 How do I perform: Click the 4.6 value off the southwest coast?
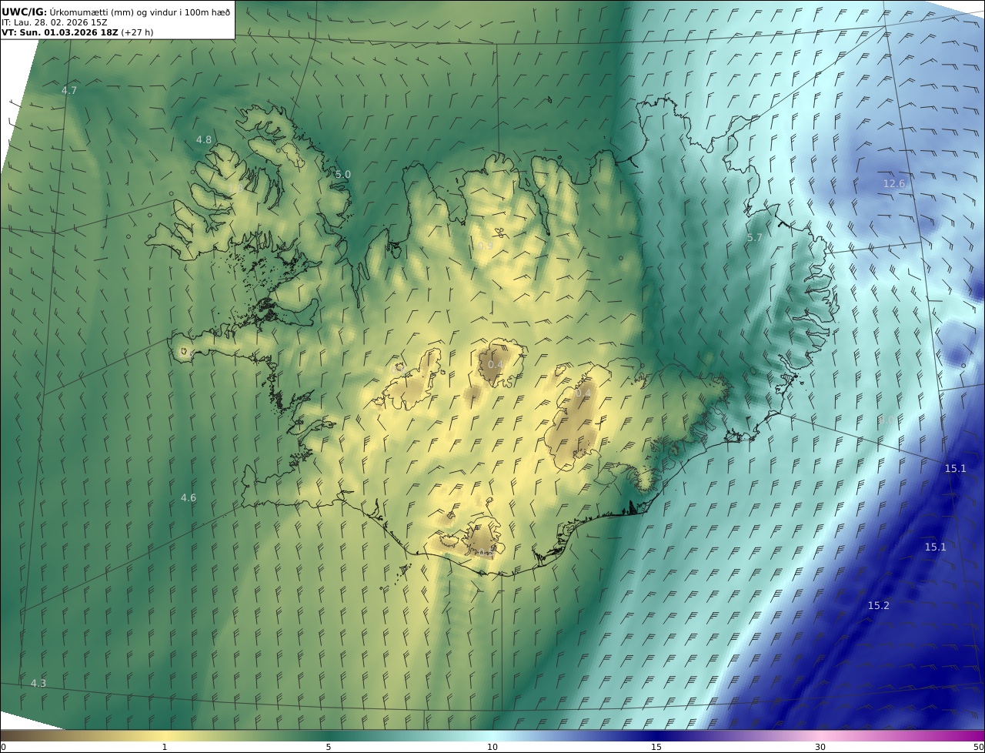[x=188, y=497]
